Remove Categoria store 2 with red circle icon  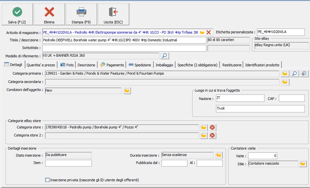[212, 135]
